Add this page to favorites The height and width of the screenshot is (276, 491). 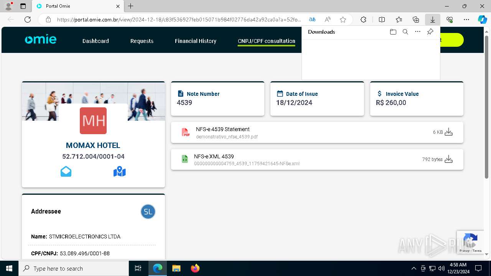click(x=343, y=20)
